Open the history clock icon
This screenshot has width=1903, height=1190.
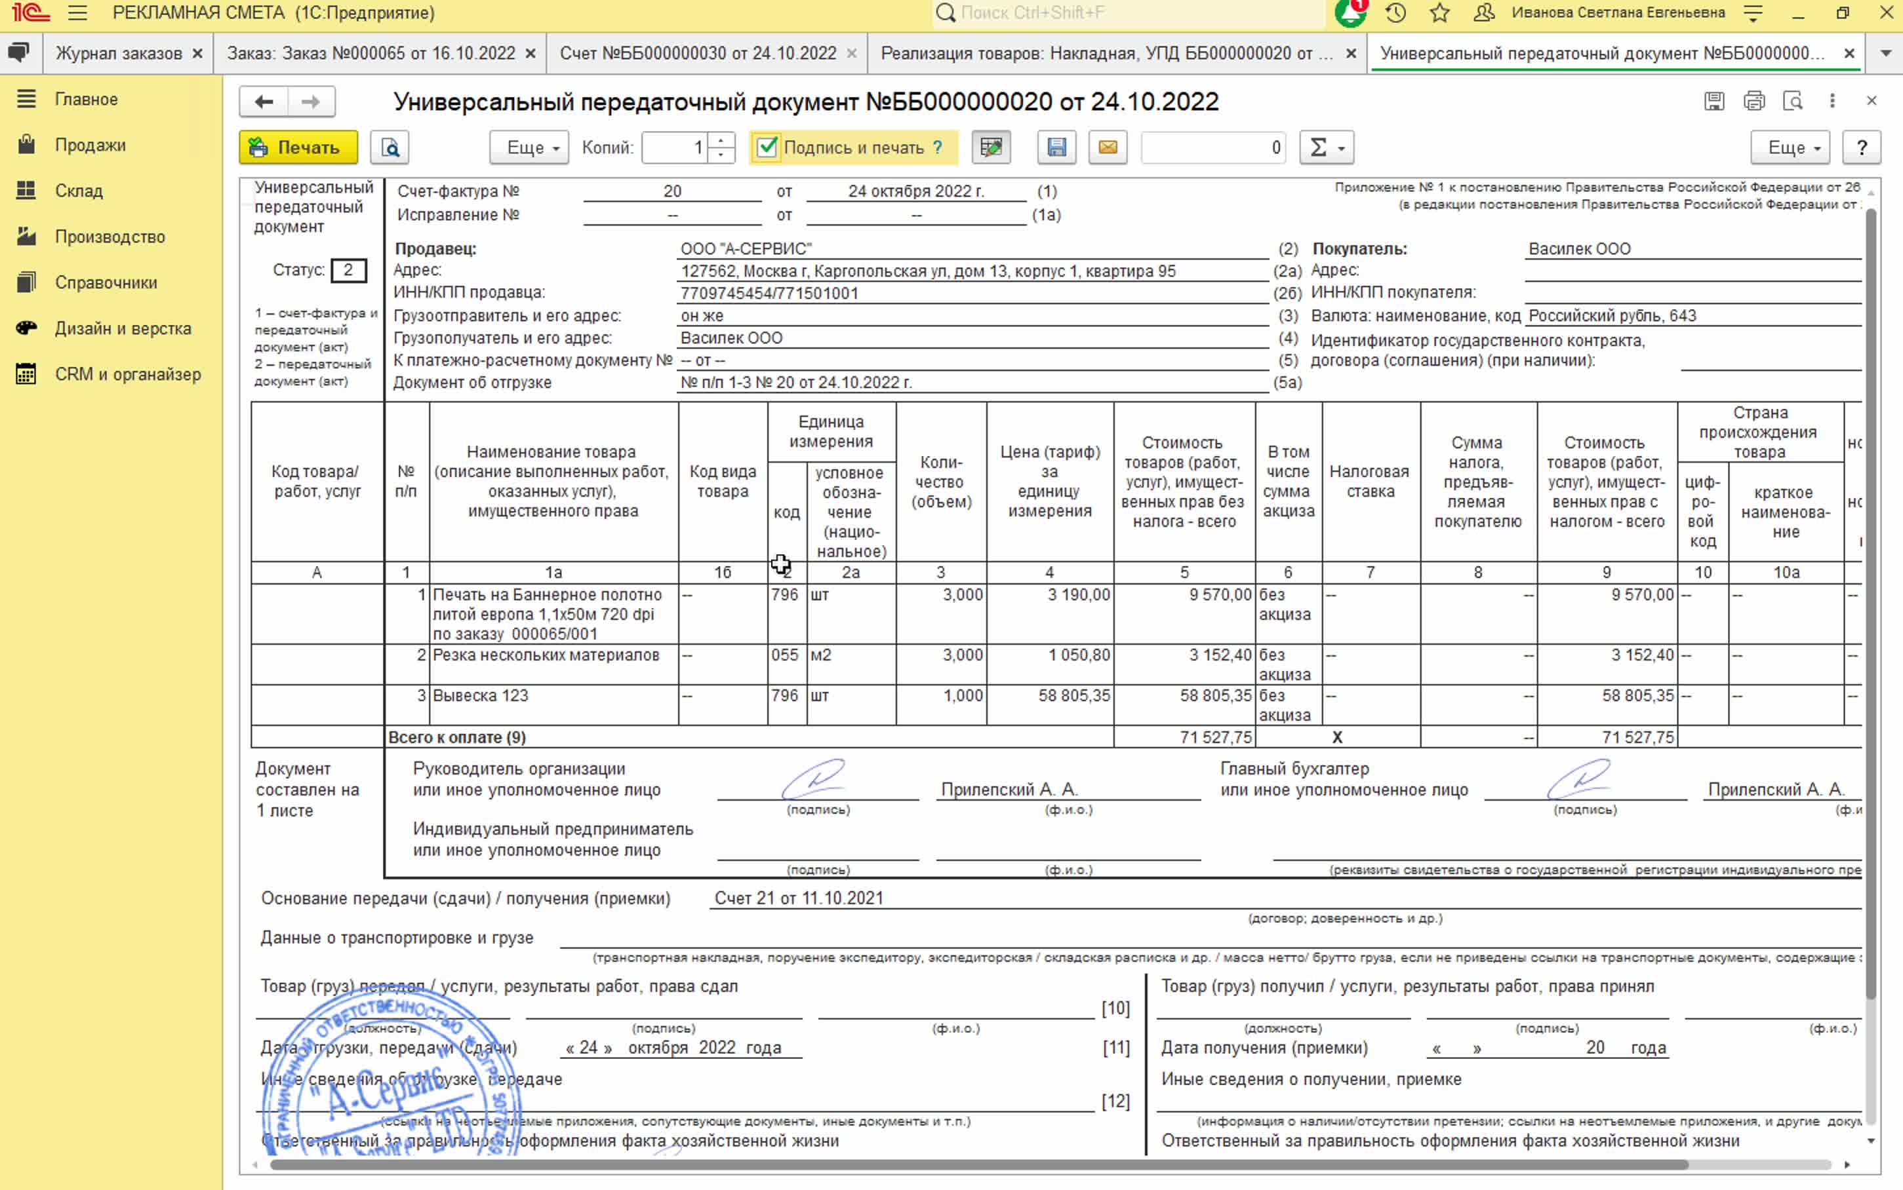tap(1396, 12)
